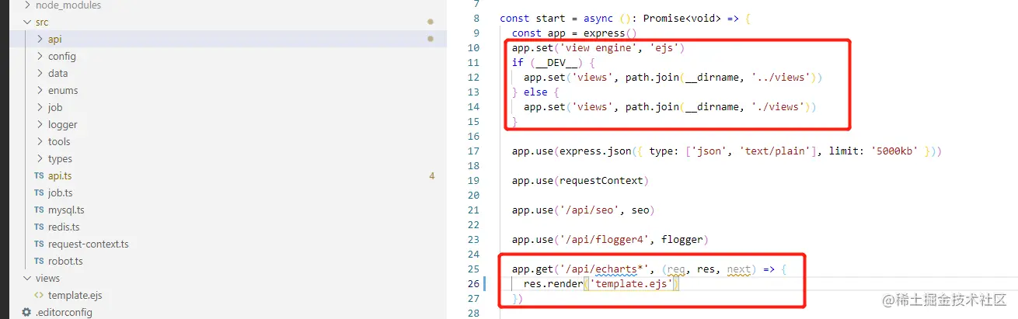Open redis.ts file
Image resolution: width=1018 pixels, height=319 pixels.
tap(64, 227)
